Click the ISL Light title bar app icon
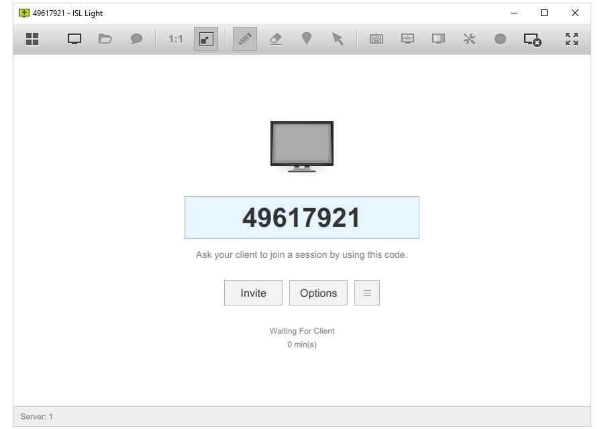Screen dimensions: 604x429 click(24, 13)
